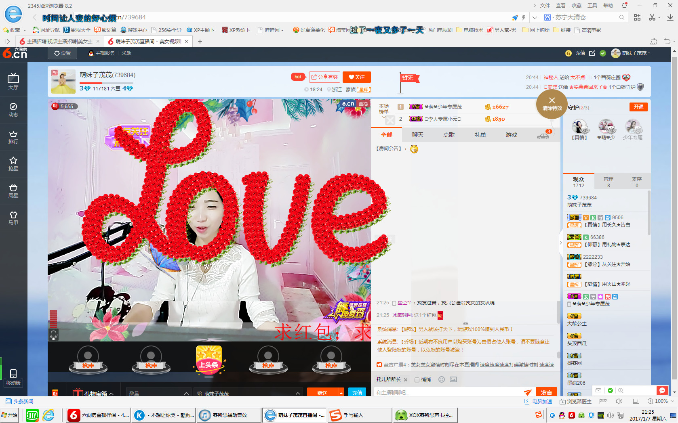Switch to the 礼单 gift list tab
Image resolution: width=678 pixels, height=423 pixels.
pos(480,135)
